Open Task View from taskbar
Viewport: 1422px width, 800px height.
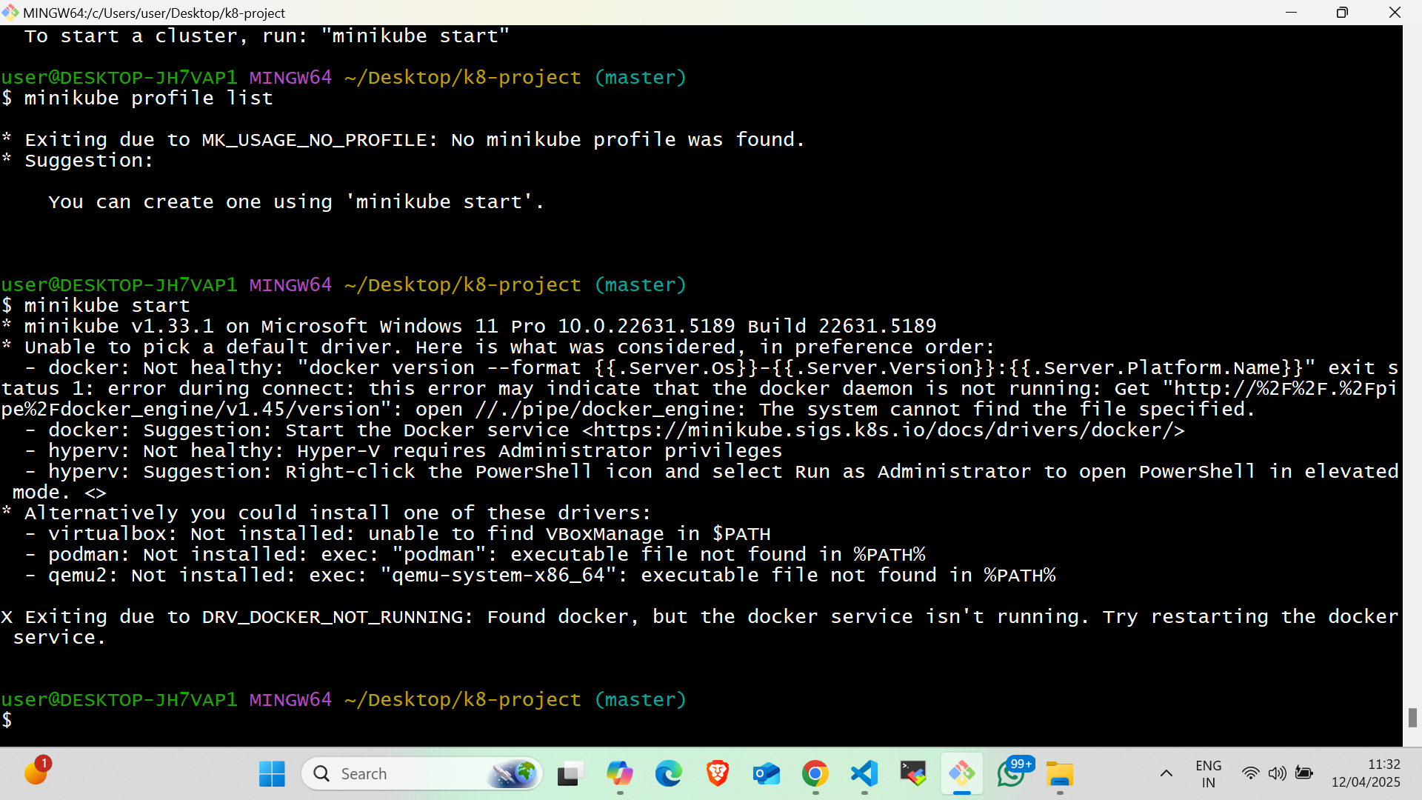point(570,774)
